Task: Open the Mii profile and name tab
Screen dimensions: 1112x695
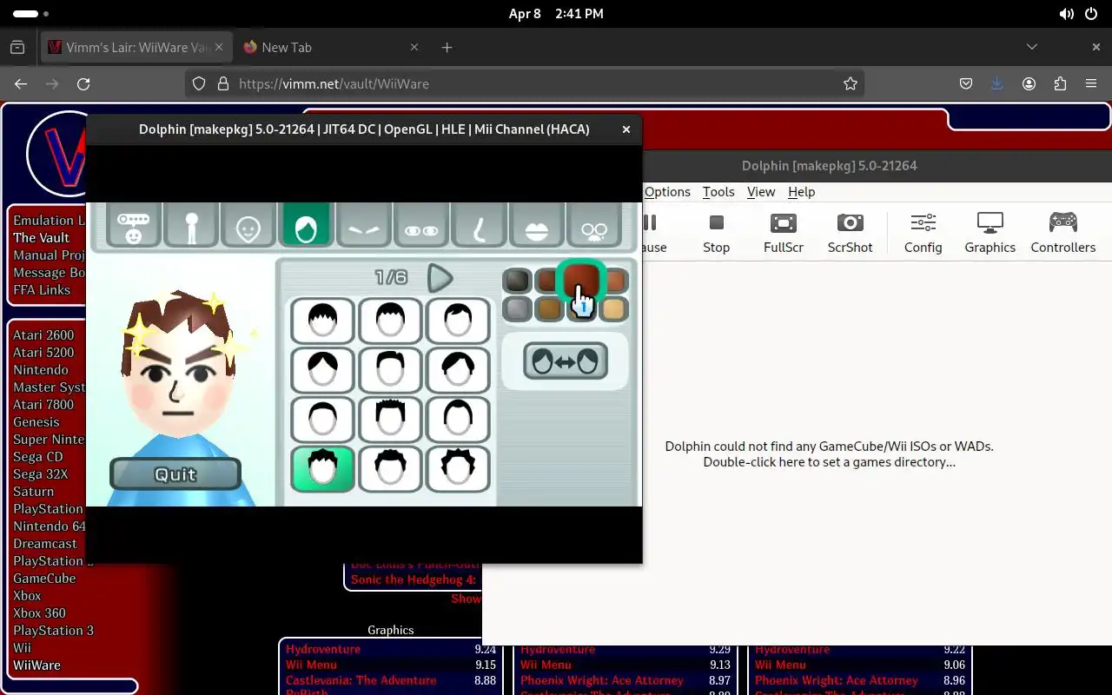Action: coord(134,227)
